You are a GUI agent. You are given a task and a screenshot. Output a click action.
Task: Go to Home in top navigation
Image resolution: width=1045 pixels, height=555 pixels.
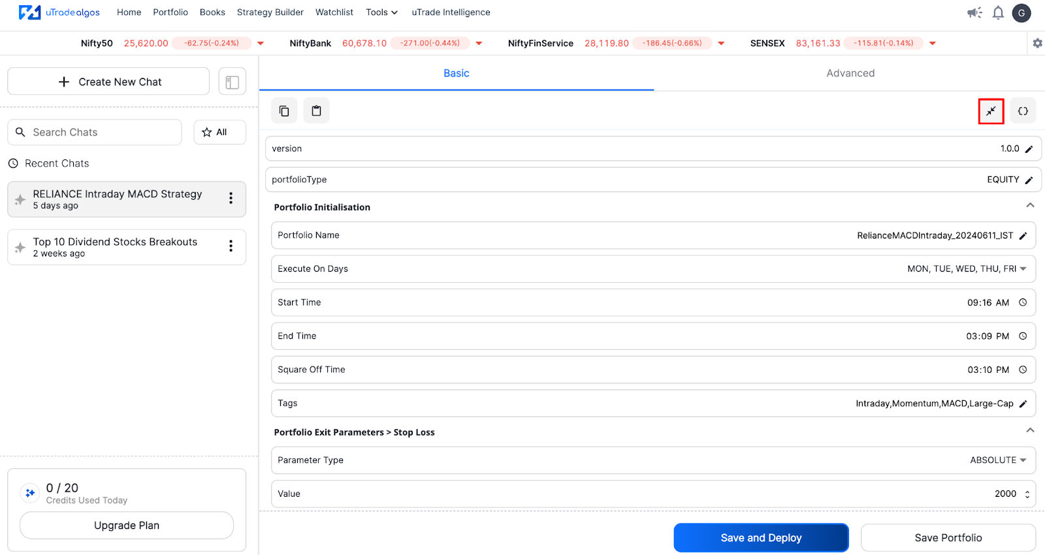click(x=129, y=12)
